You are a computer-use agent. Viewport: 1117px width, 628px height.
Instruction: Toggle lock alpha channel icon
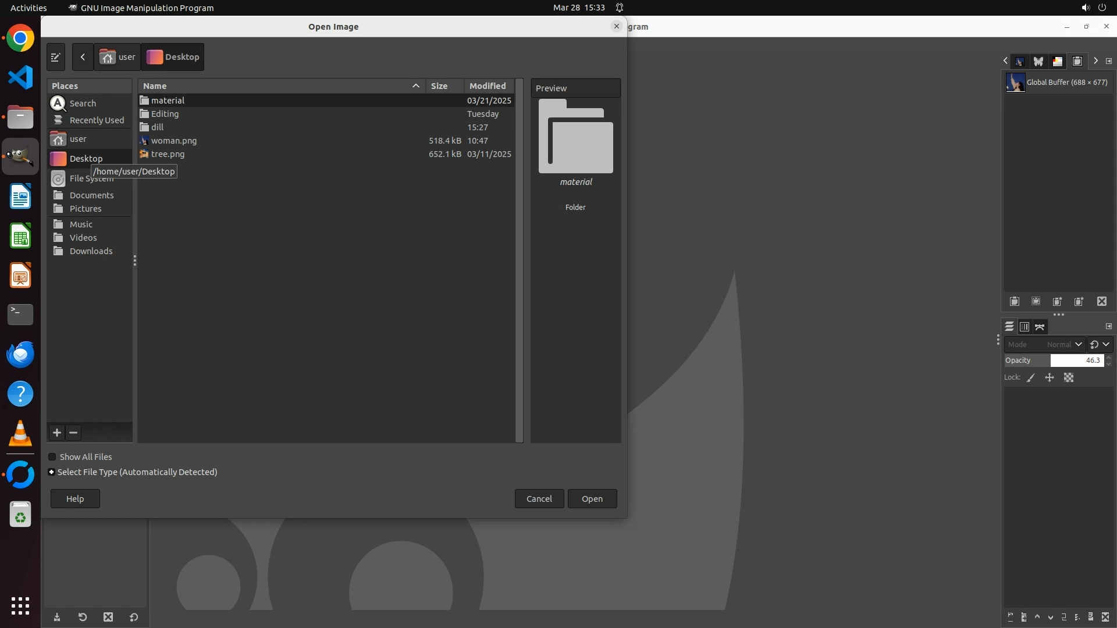(1069, 377)
